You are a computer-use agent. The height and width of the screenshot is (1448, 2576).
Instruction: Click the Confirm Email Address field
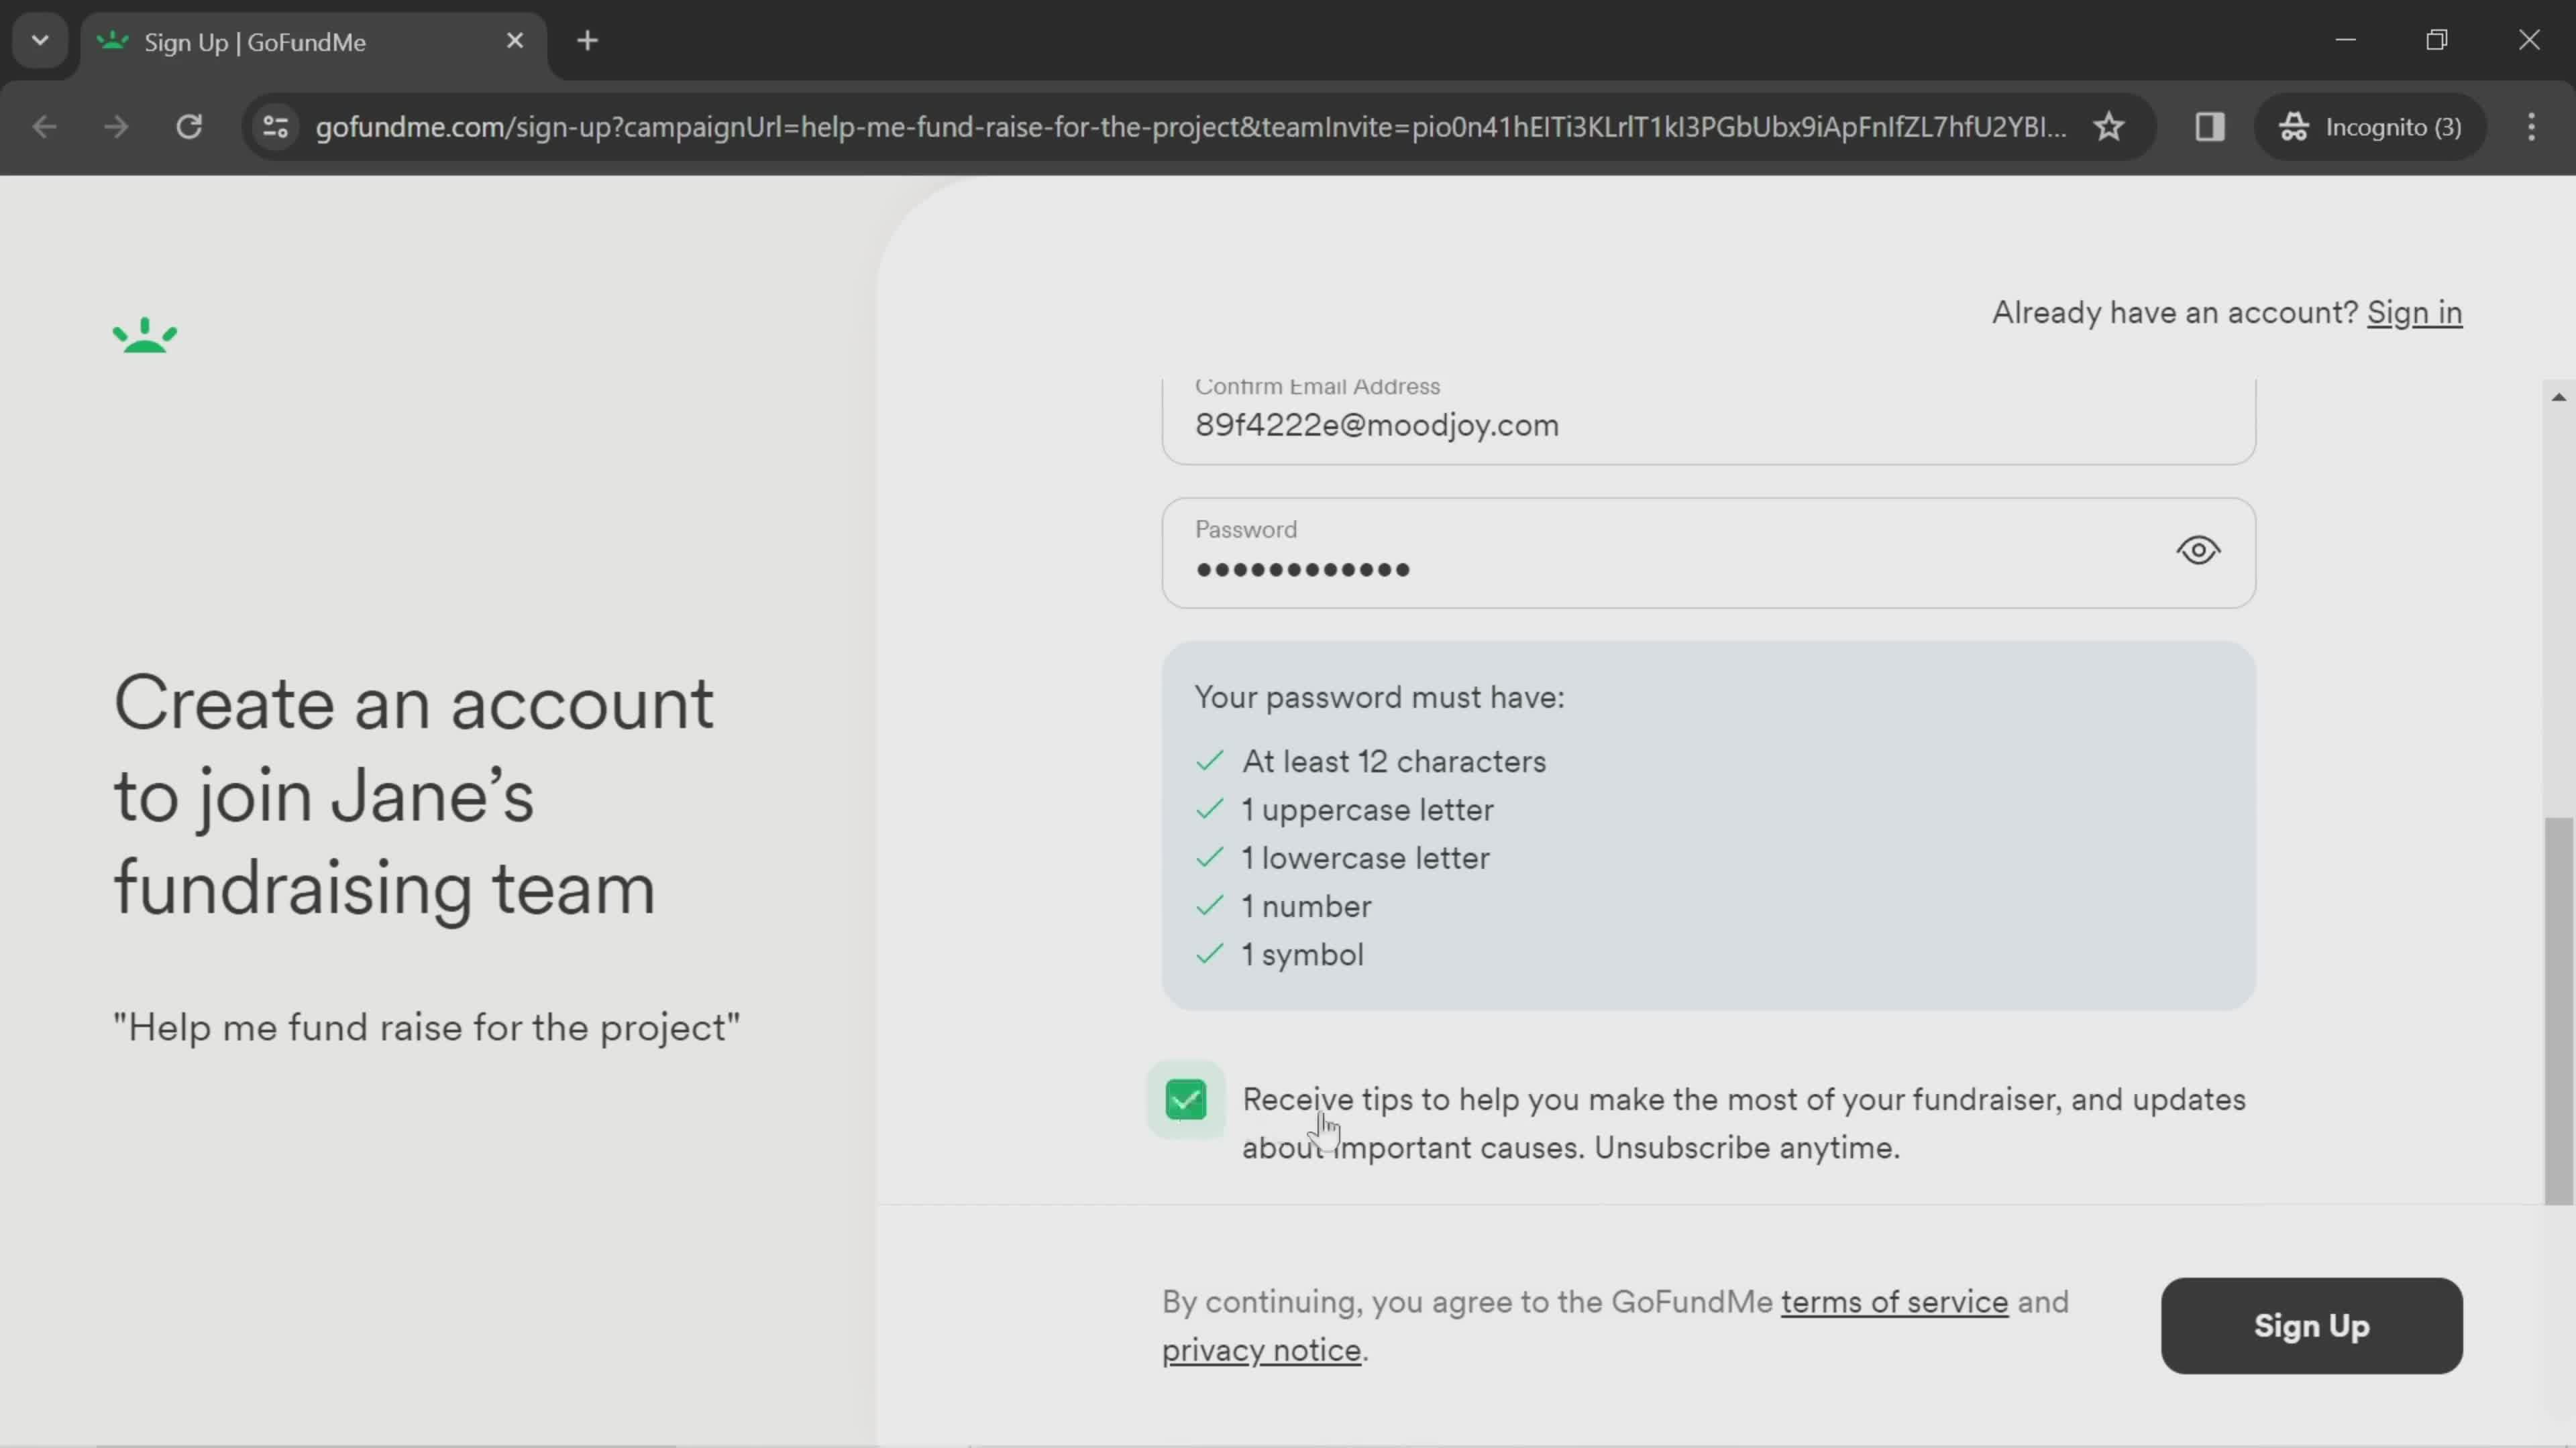pos(1708,421)
